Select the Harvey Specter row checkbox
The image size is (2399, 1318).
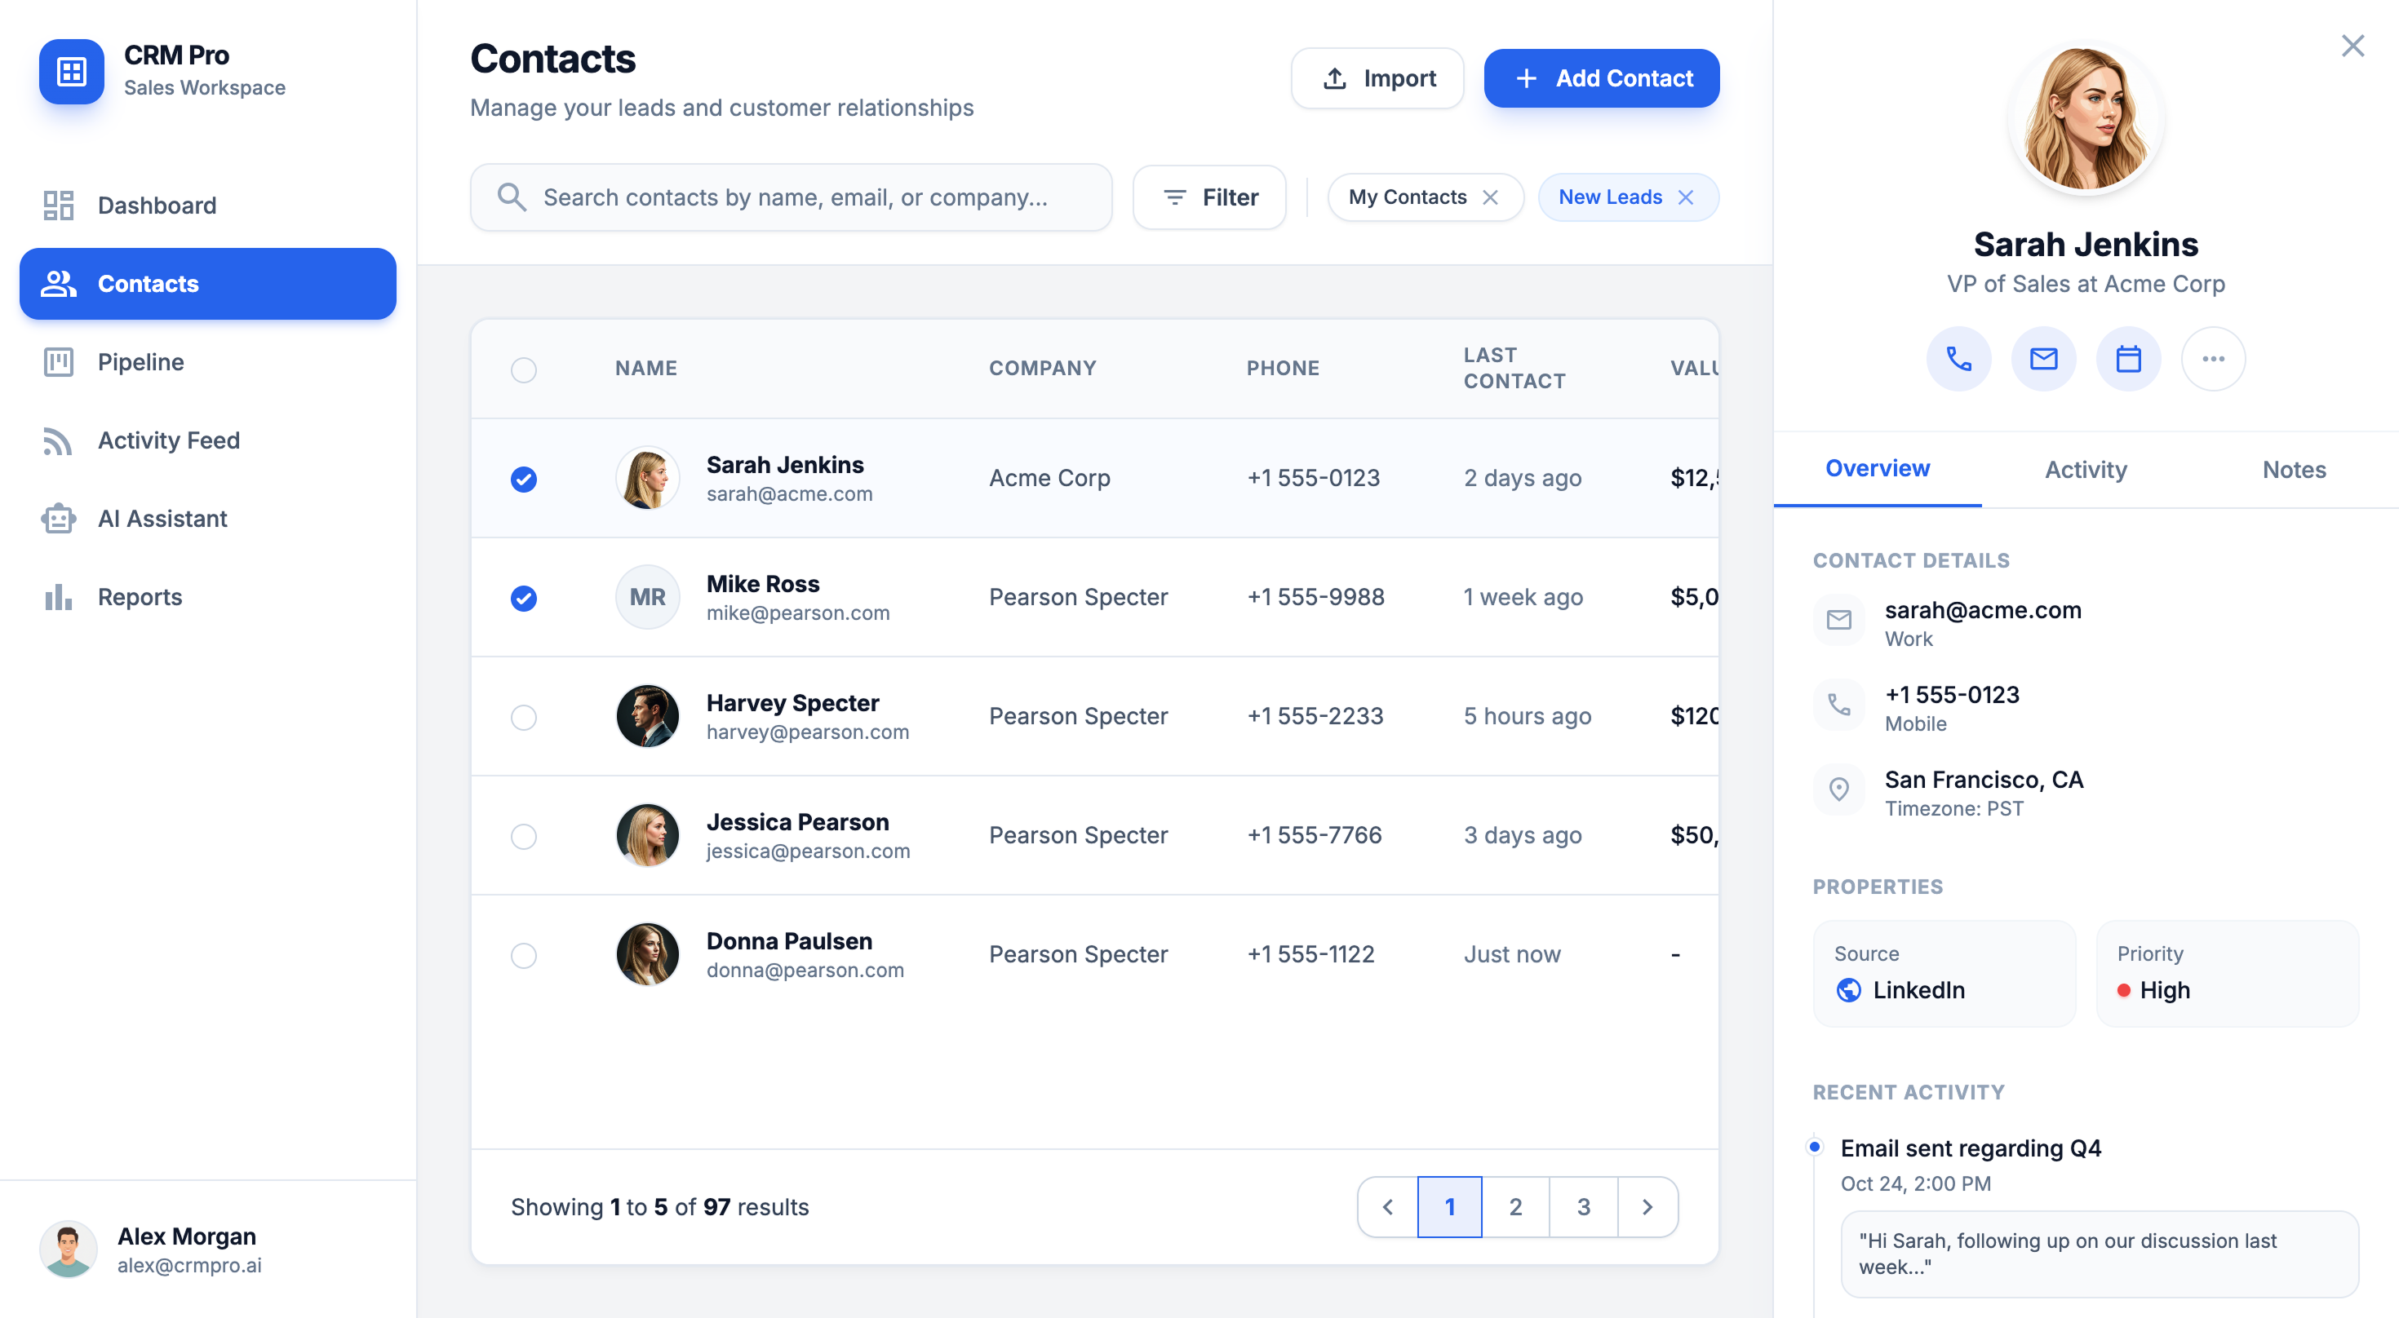coord(523,717)
